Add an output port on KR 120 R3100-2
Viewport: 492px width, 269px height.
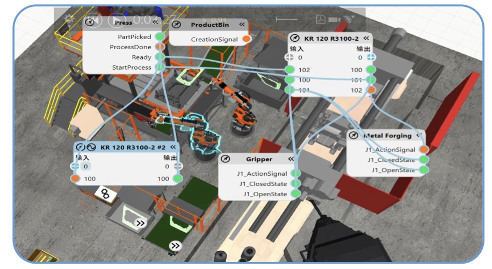(371, 57)
